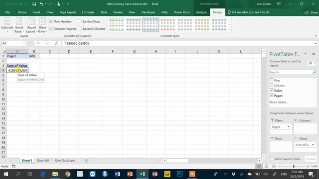Close the PivotTable Fields pane
319x179 pixels.
tap(314, 54)
